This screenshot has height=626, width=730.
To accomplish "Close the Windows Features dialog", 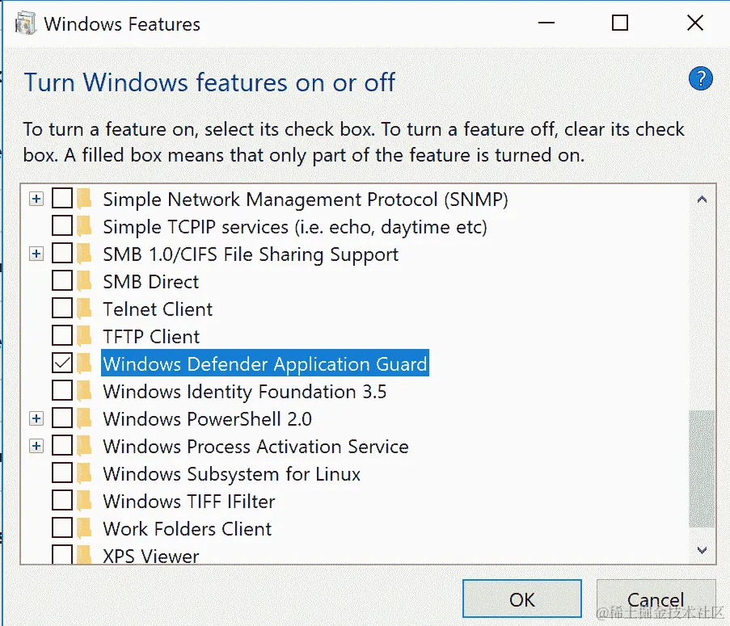I will pos(694,23).
